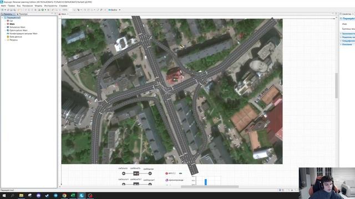355x199 pixels.
Task: Select Ресурсы folder in tree
Action: point(13,40)
